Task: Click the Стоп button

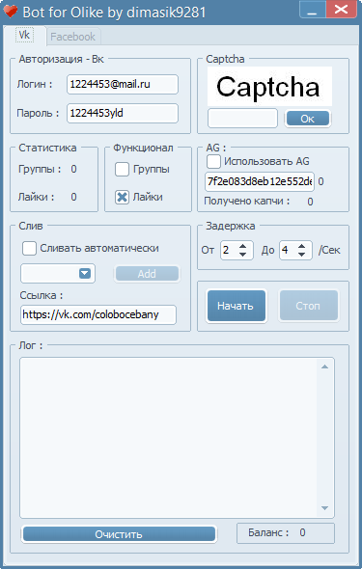Action: point(308,306)
